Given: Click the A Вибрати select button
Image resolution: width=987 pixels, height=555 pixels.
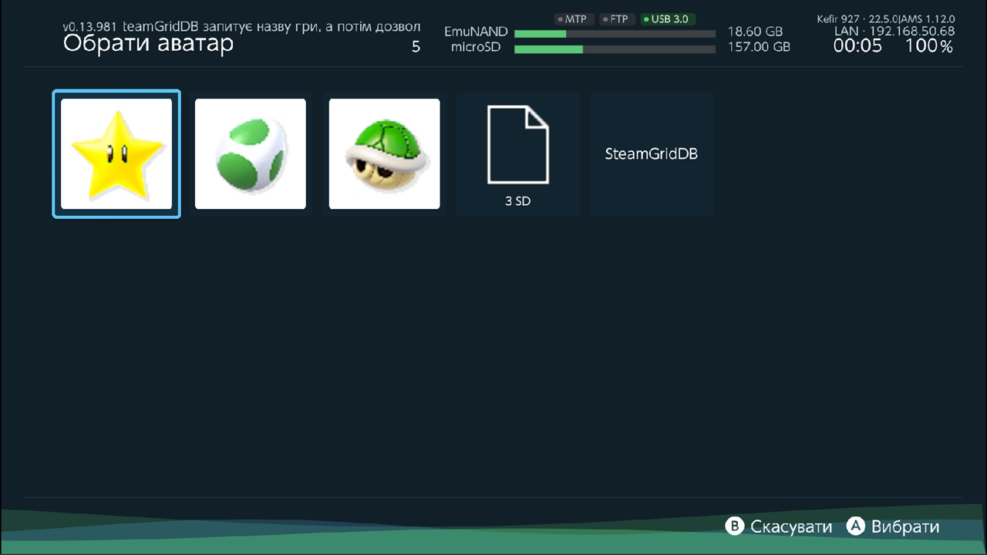Looking at the screenshot, I should (893, 526).
